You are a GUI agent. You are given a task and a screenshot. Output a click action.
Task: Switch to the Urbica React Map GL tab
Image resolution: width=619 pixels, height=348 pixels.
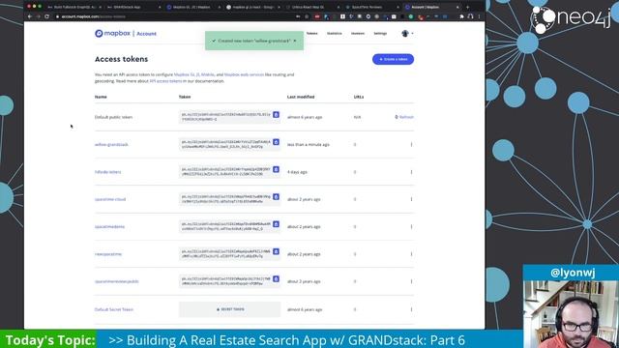311,7
